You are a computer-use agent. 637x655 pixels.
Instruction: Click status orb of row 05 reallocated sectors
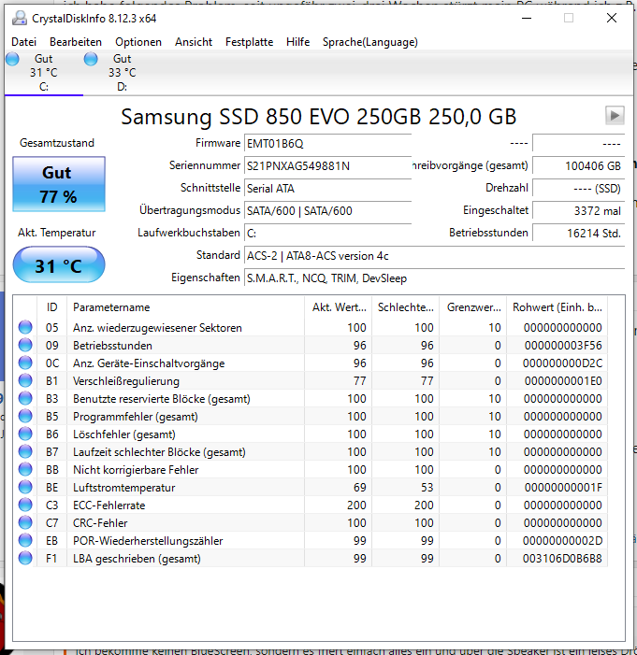tap(25, 327)
